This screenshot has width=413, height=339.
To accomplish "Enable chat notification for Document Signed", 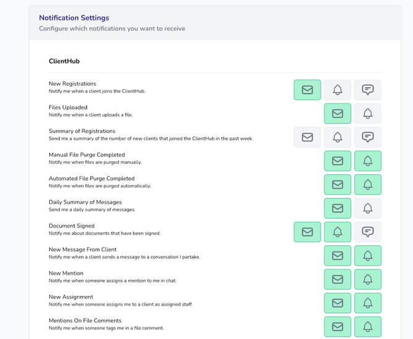I will pos(367,232).
